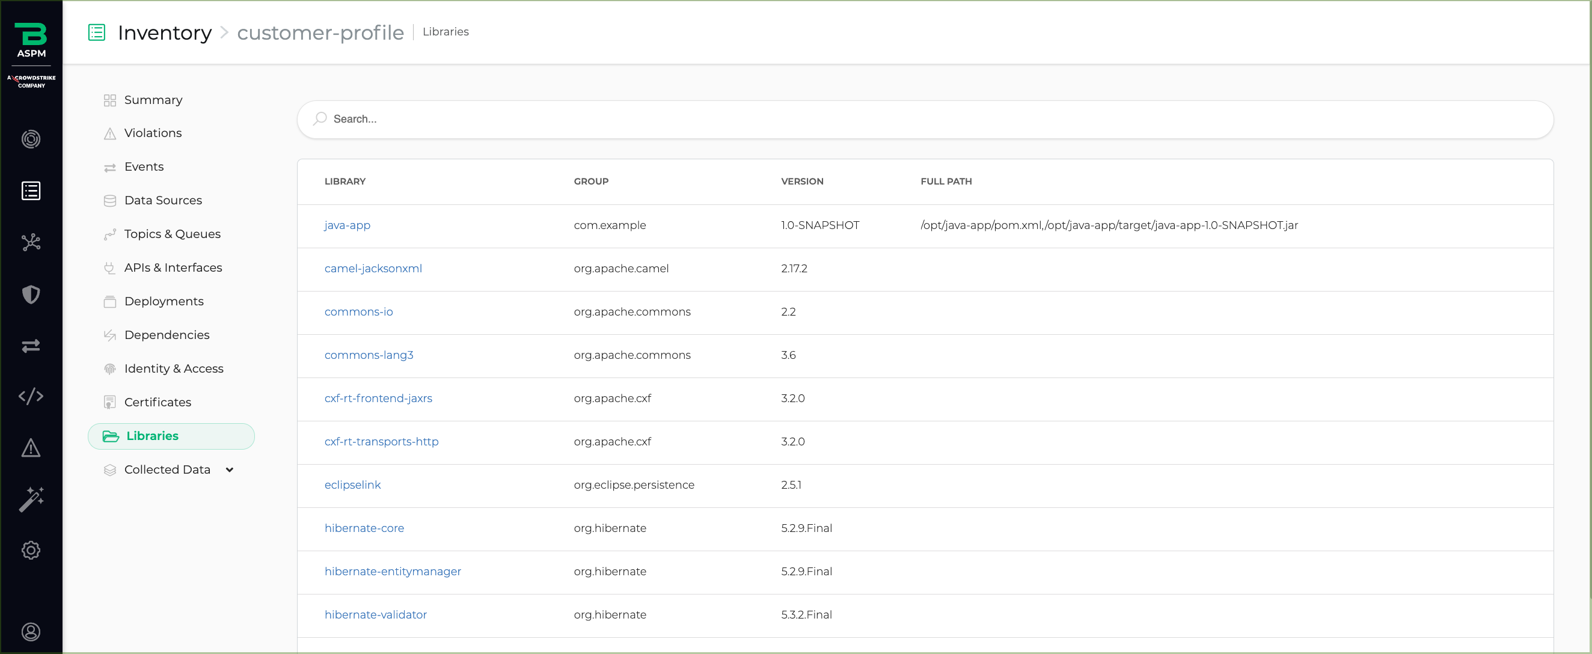The width and height of the screenshot is (1592, 654).
Task: Open the warning triangle icon in left rail
Action: coord(31,448)
